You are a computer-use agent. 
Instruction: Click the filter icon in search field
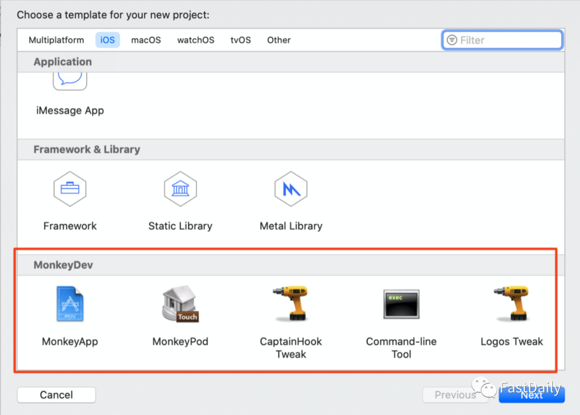click(452, 40)
